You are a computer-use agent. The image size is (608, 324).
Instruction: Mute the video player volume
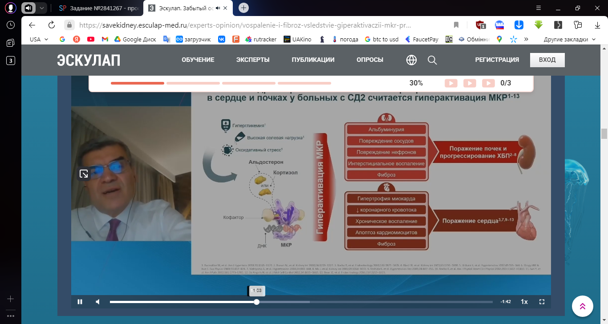click(98, 302)
